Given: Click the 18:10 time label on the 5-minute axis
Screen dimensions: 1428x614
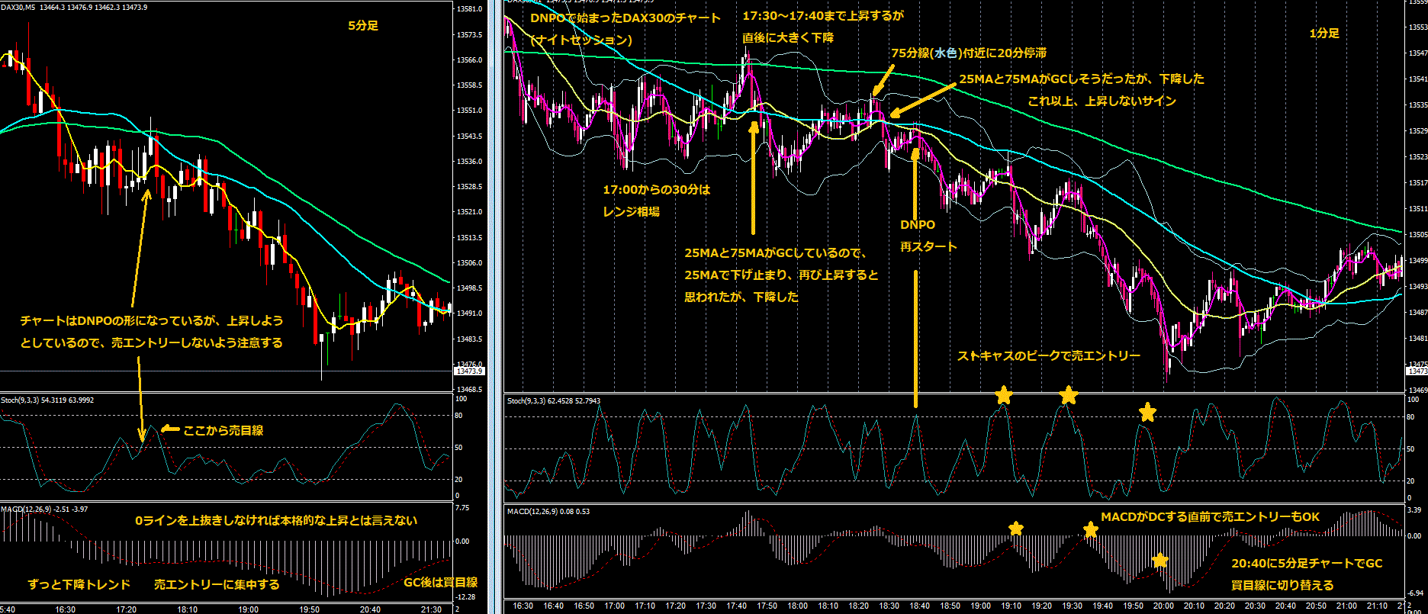Looking at the screenshot, I should tap(187, 609).
